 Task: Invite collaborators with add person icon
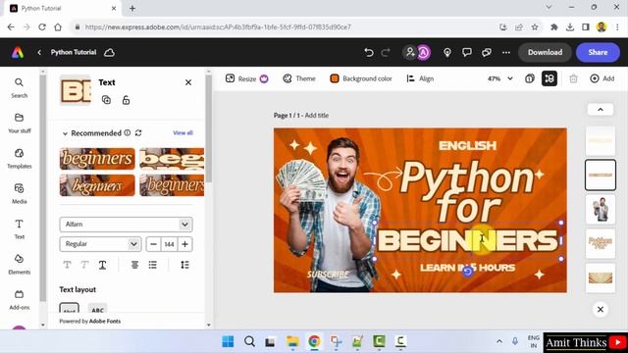(x=410, y=52)
